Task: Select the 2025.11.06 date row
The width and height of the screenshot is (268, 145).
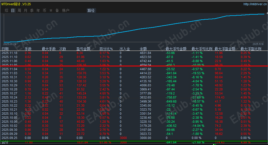Action: 134,61
